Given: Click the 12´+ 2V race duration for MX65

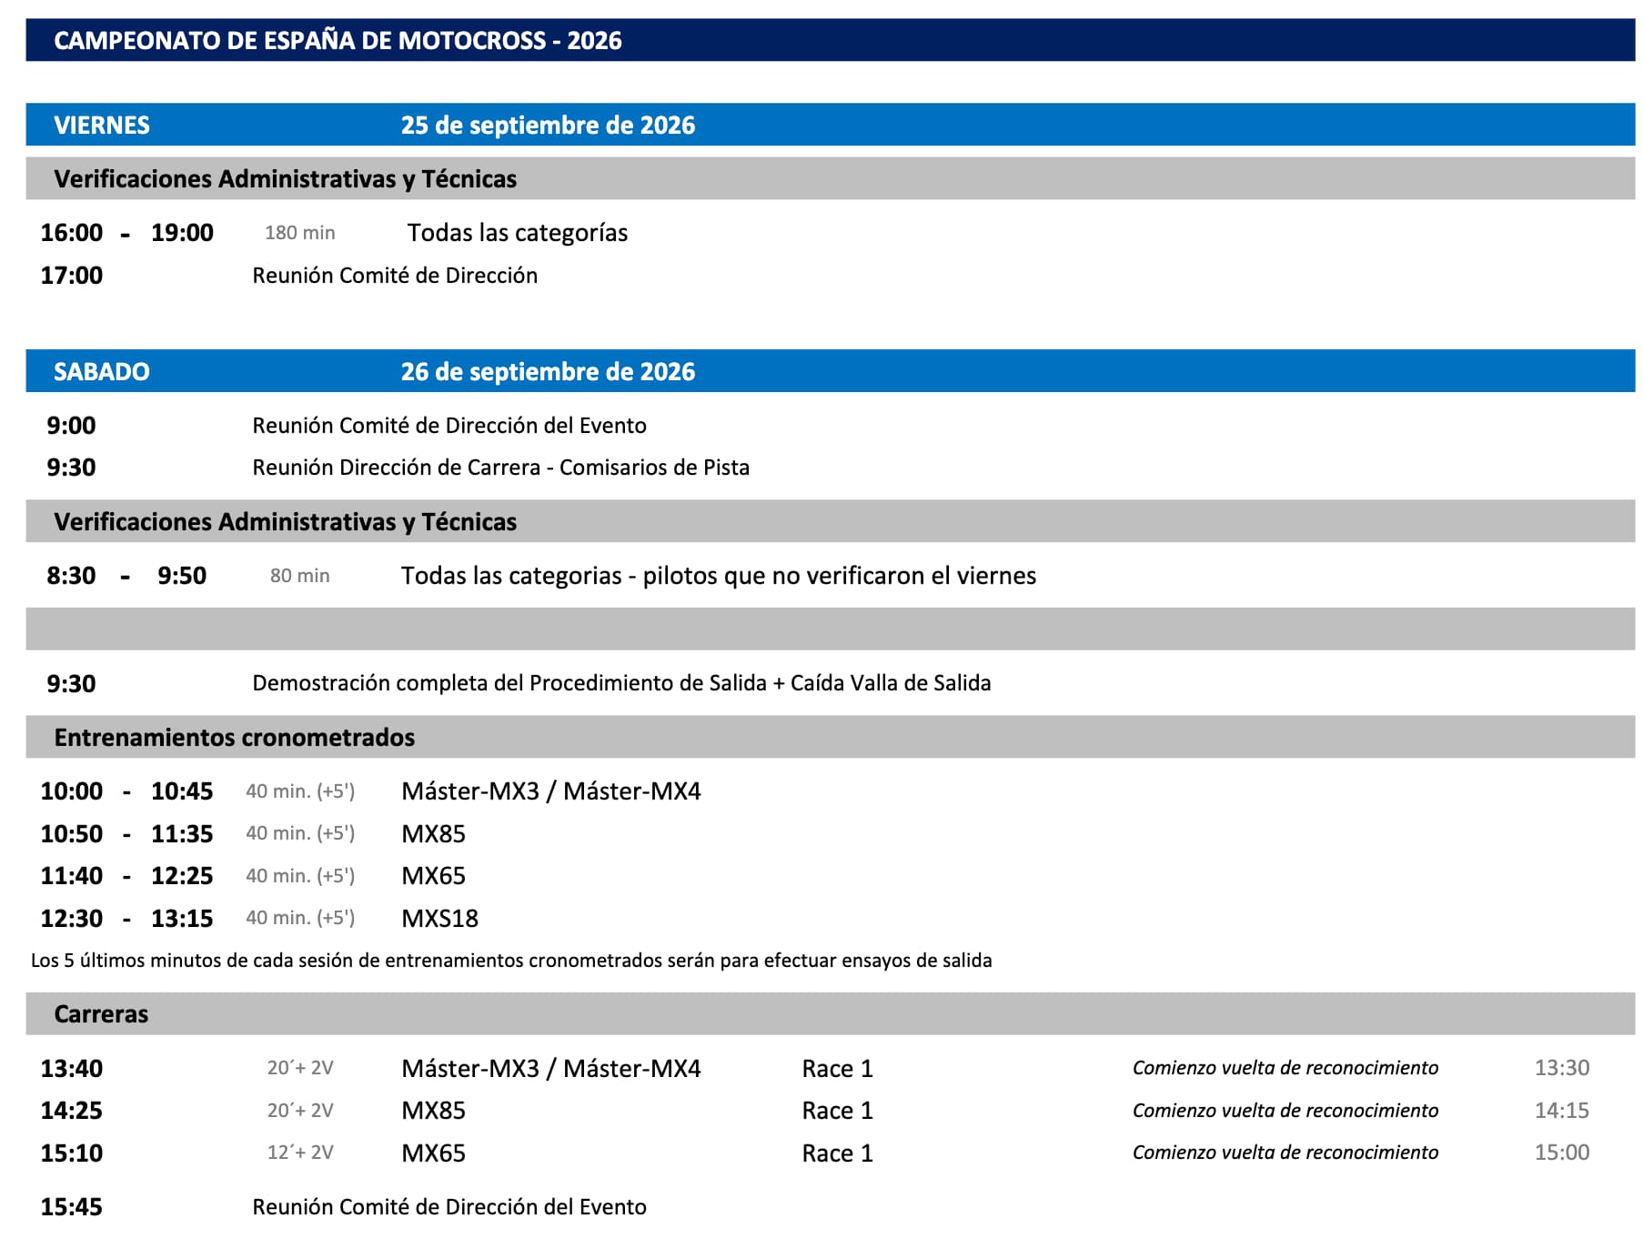Looking at the screenshot, I should (300, 1153).
